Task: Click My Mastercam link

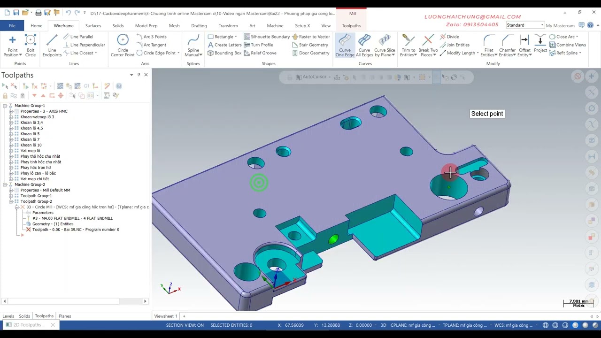Action: click(x=560, y=26)
